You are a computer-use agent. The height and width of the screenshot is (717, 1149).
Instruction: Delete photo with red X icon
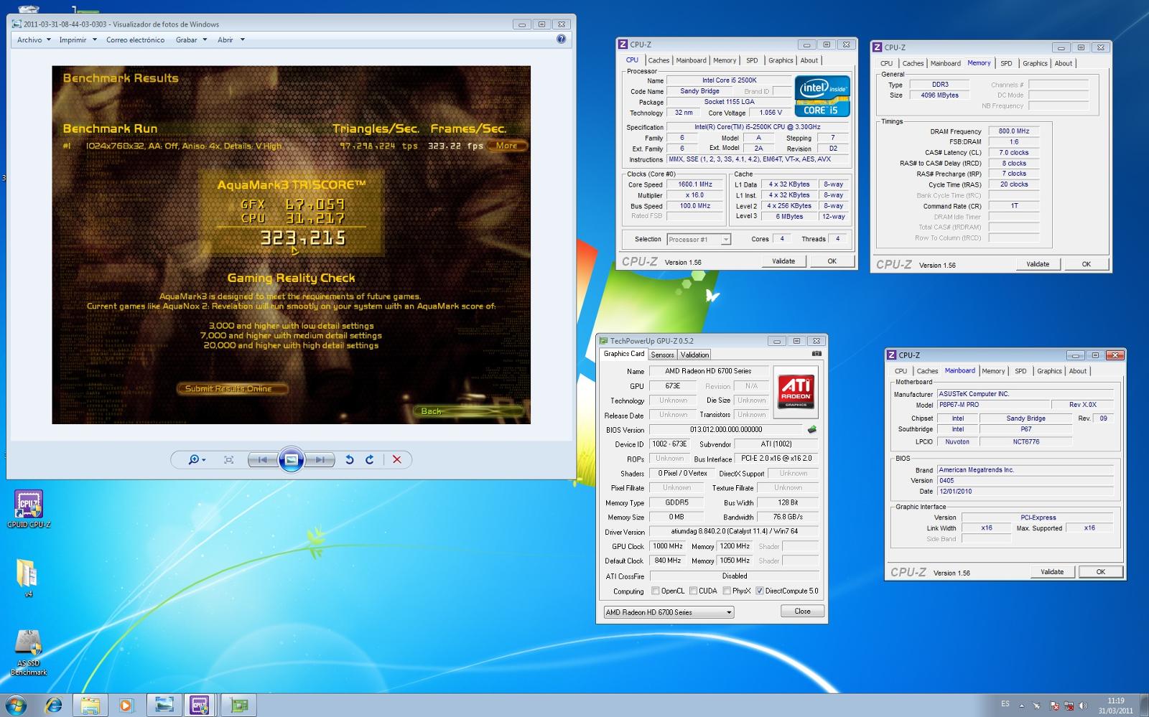click(396, 459)
